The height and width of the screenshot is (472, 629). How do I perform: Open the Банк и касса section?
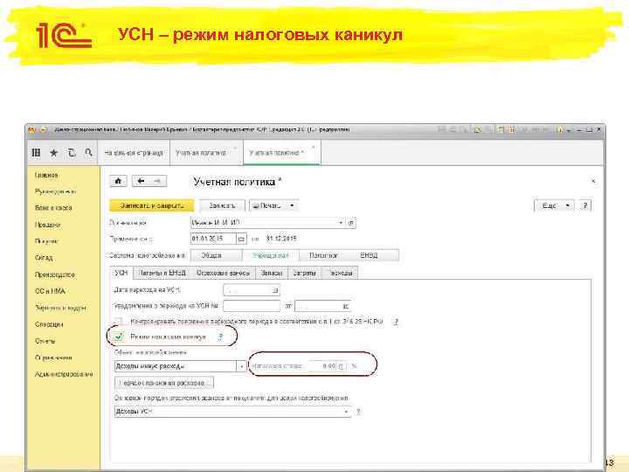coord(53,208)
